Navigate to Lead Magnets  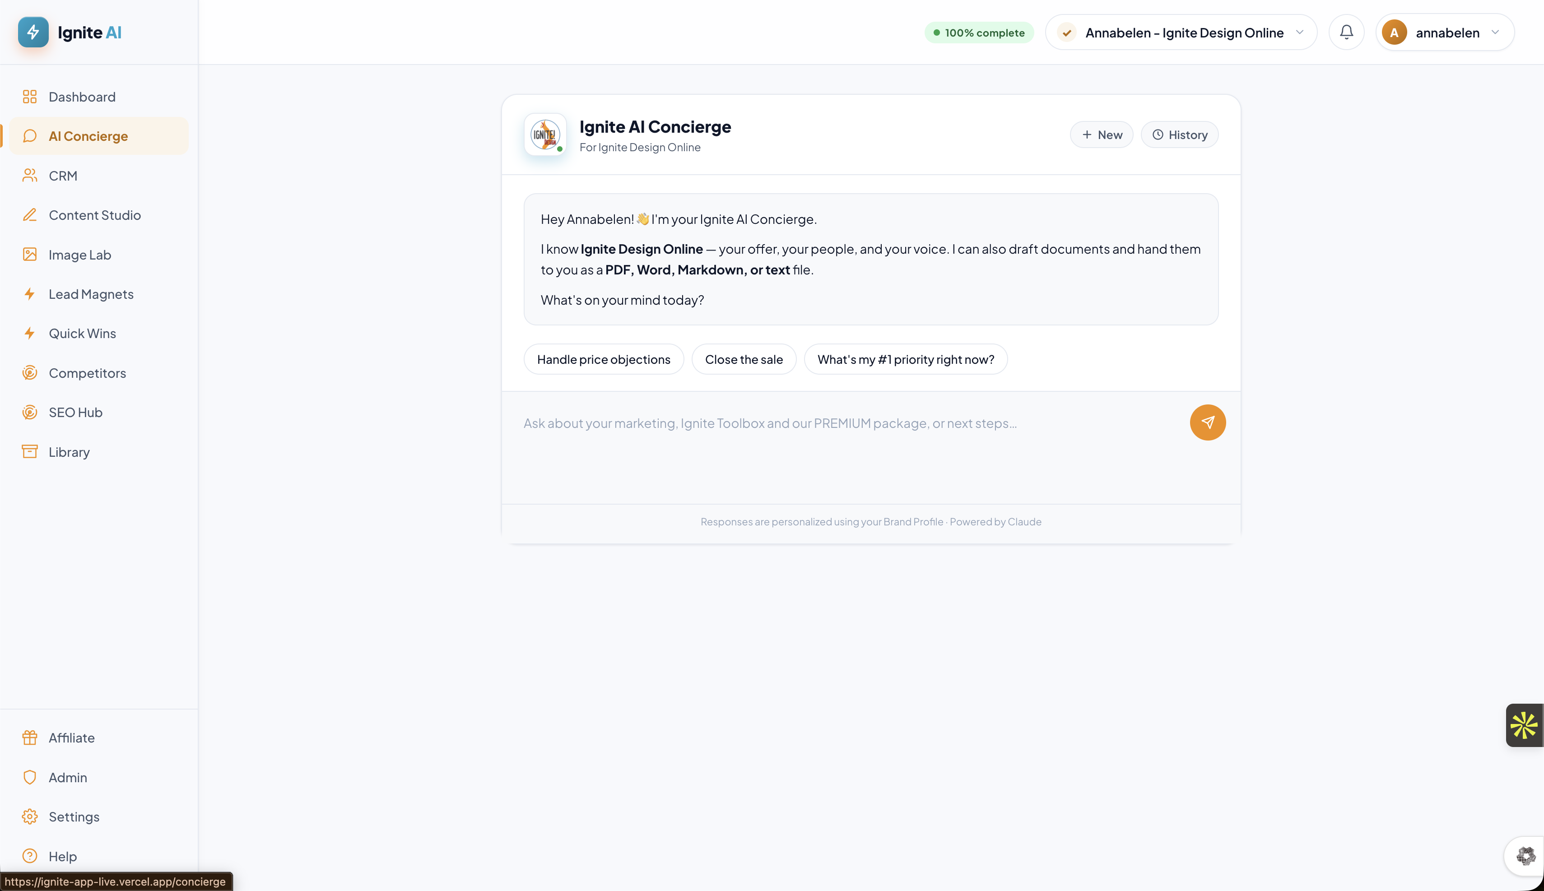click(x=98, y=294)
